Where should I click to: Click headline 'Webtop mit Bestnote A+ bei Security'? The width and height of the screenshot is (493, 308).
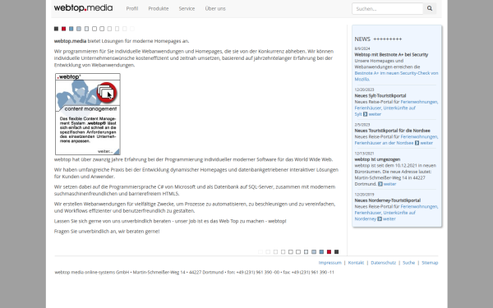tap(391, 54)
